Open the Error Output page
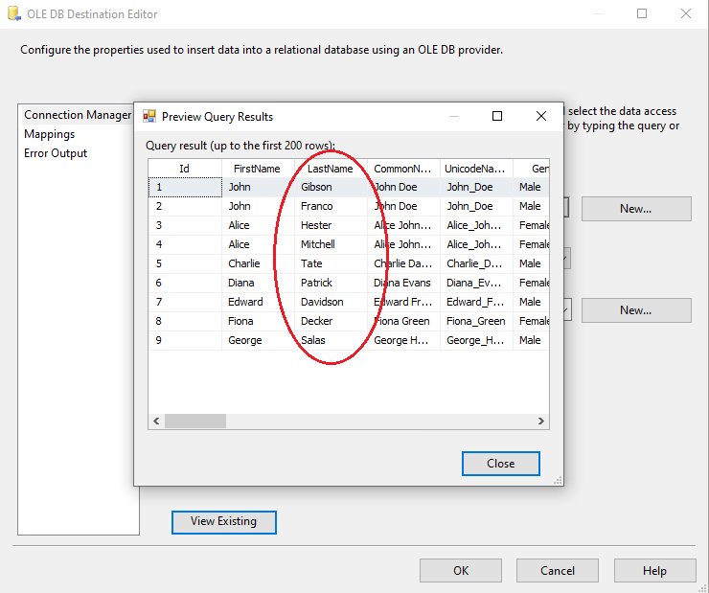This screenshot has height=593, width=709. [56, 153]
